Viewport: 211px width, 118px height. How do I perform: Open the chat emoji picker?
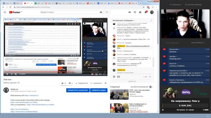(x=114, y=77)
